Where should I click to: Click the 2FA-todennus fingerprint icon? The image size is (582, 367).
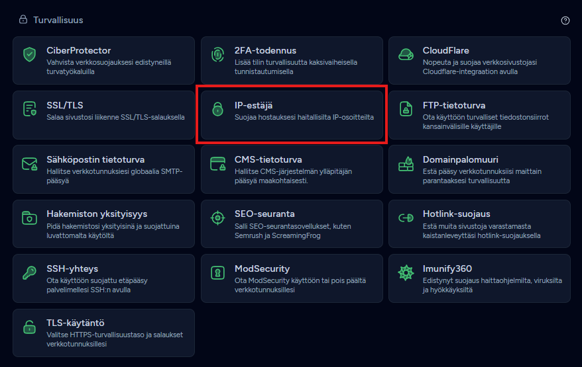click(217, 54)
